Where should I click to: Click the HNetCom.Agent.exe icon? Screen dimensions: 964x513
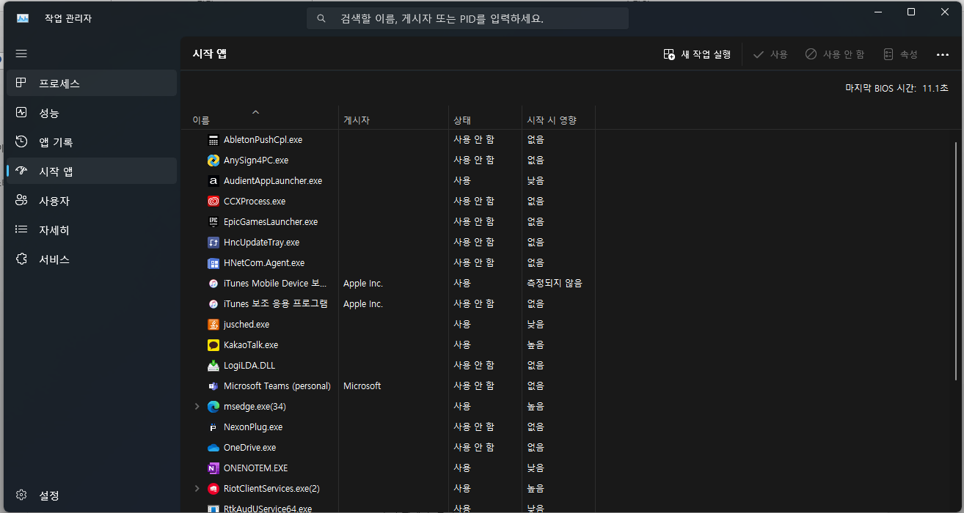click(213, 262)
